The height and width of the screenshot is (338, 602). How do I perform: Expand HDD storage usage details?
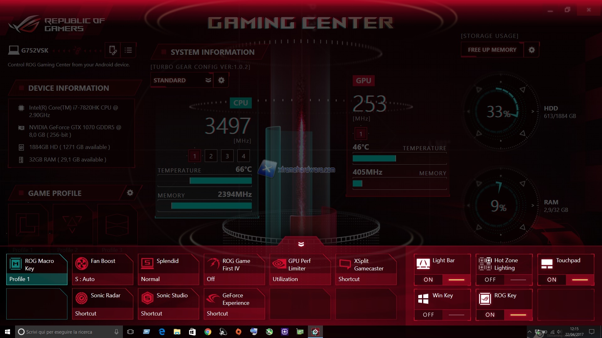tap(533, 111)
